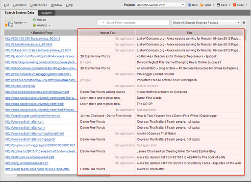Select title 'James Chartrand on Creating Killer Content'

[176, 151]
